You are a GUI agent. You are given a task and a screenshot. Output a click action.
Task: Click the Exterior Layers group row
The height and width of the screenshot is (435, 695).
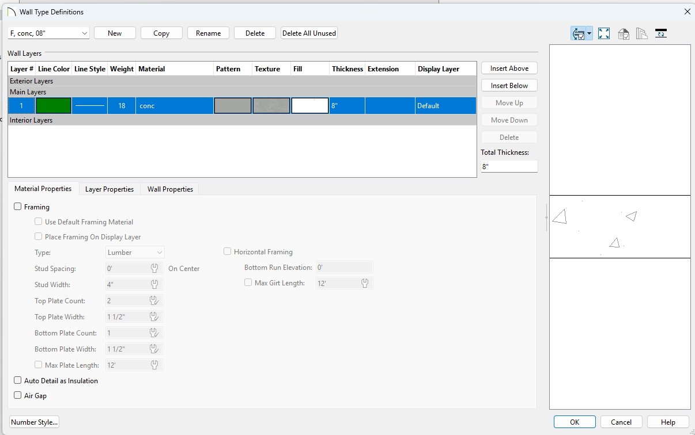pyautogui.click(x=242, y=81)
